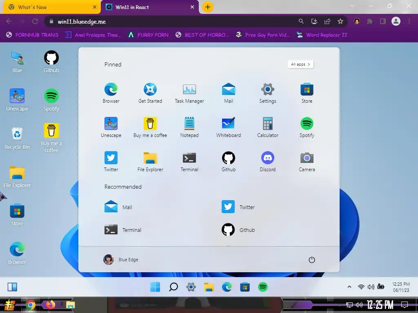
Task: Open the Spotify desktop shortcut
Action: tap(51, 100)
